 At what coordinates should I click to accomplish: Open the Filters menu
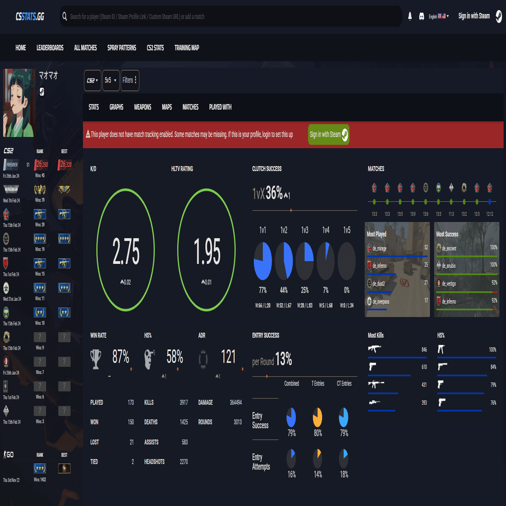point(130,81)
